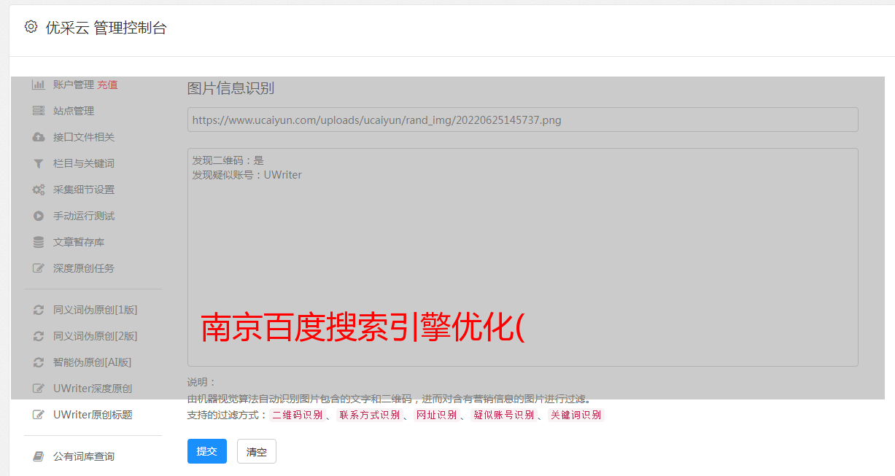Click the play circle icon for 手动运行测试

tap(39, 216)
